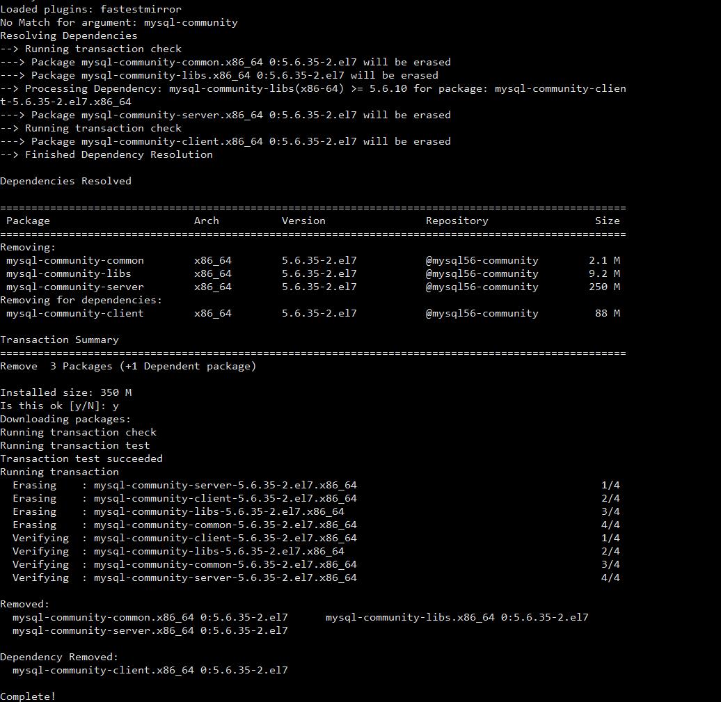Click the "Remove 3 Packages" summary line
721x702 pixels.
point(128,366)
